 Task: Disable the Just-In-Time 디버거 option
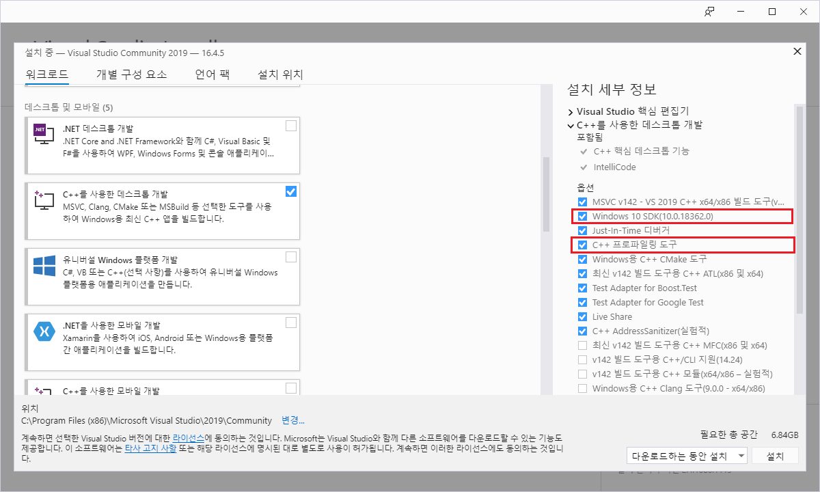[x=583, y=230]
